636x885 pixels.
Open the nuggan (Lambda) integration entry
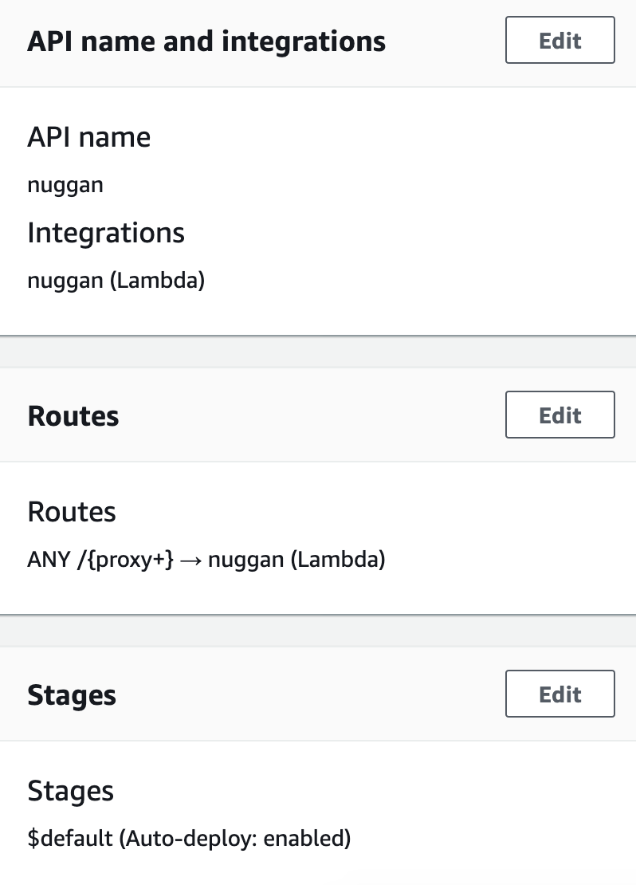(116, 280)
